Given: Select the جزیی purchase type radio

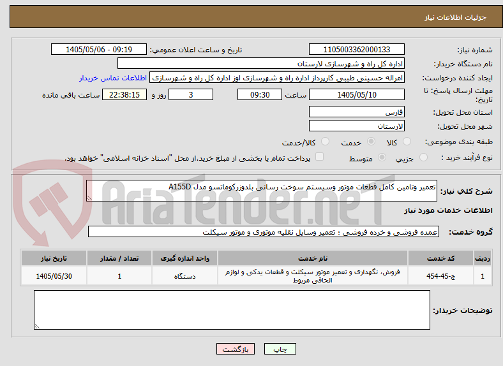Looking at the screenshot, I should point(423,157).
